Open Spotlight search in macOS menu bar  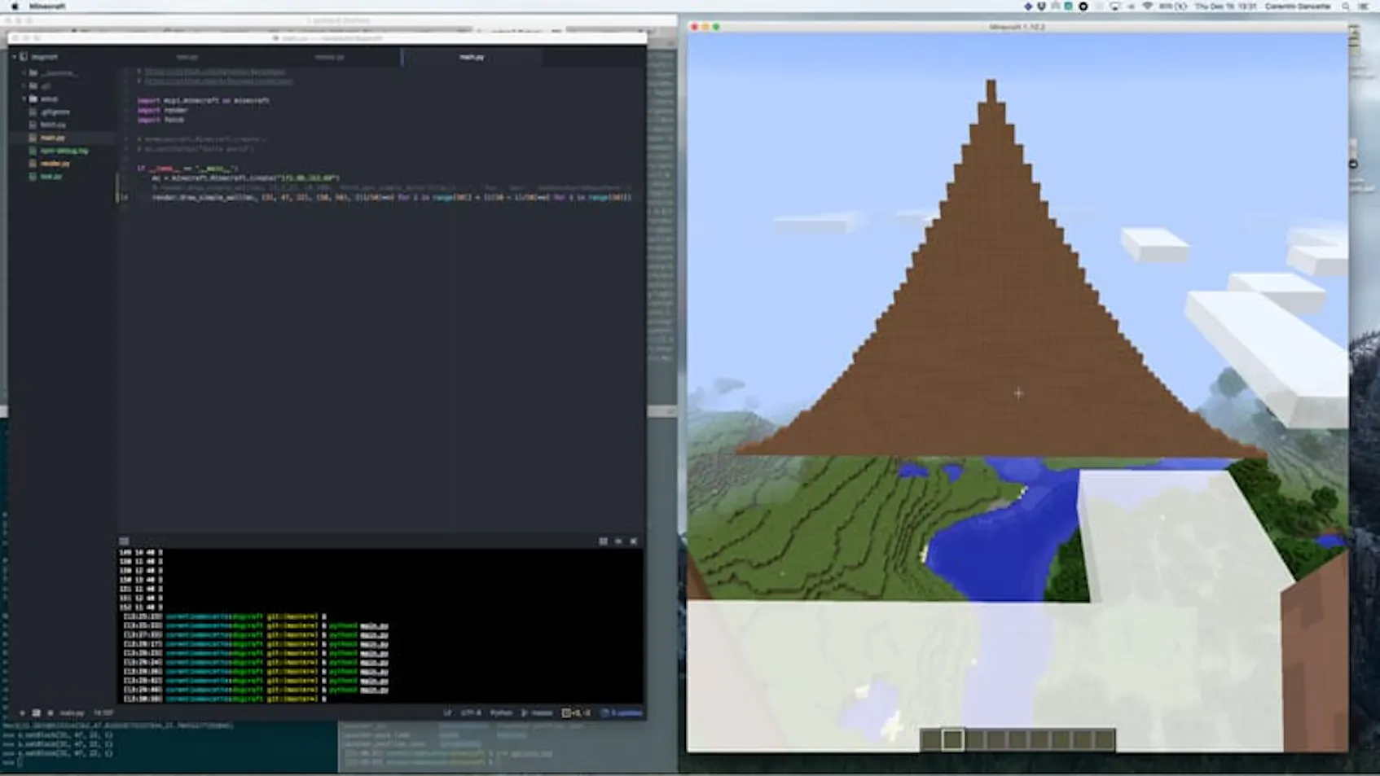[1346, 7]
